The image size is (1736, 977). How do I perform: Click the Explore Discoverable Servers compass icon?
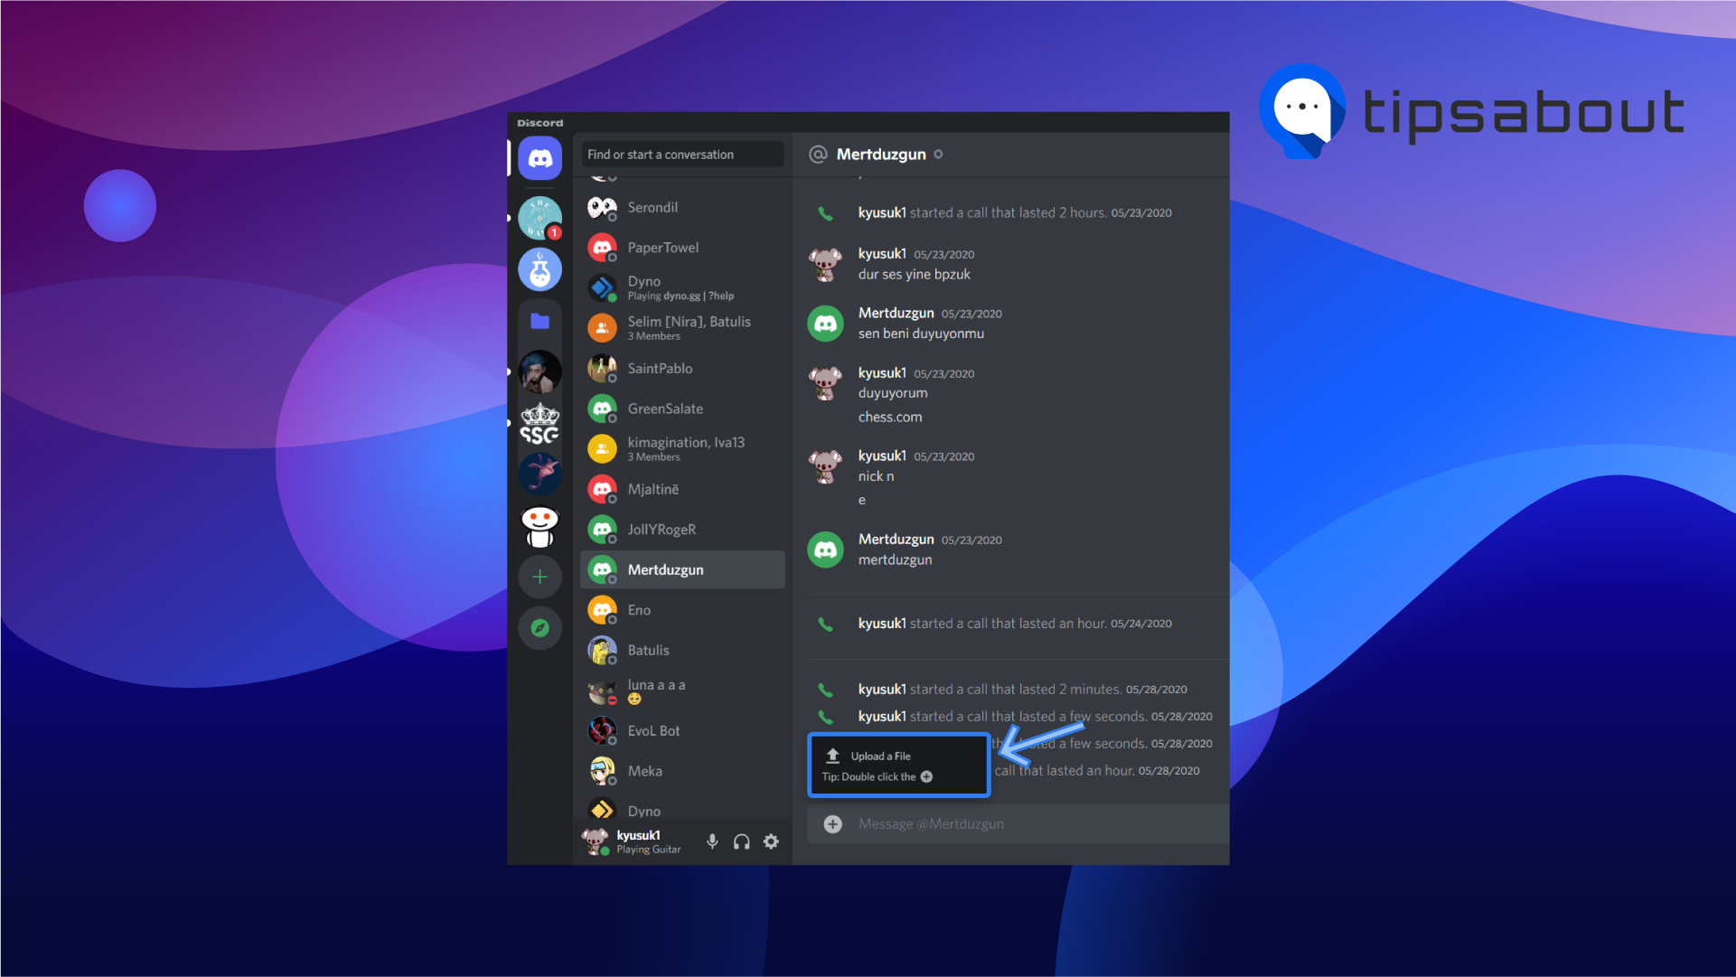tap(540, 627)
